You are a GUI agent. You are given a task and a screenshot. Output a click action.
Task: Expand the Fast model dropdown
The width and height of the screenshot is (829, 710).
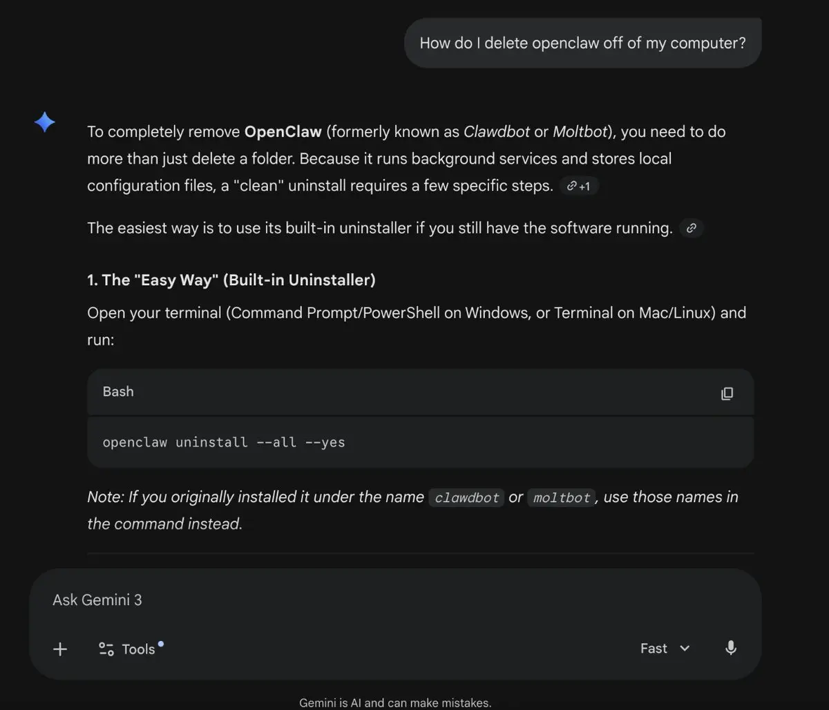(x=665, y=648)
